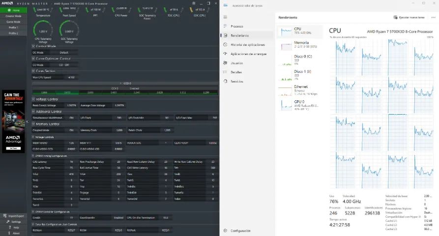The width and height of the screenshot is (439, 236).
Task: Collapse sidebar with double chevron arrow
Action: [x=27, y=121]
